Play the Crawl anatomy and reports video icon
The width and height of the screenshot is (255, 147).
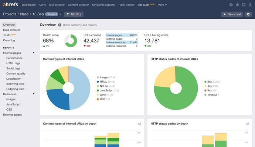(59, 25)
